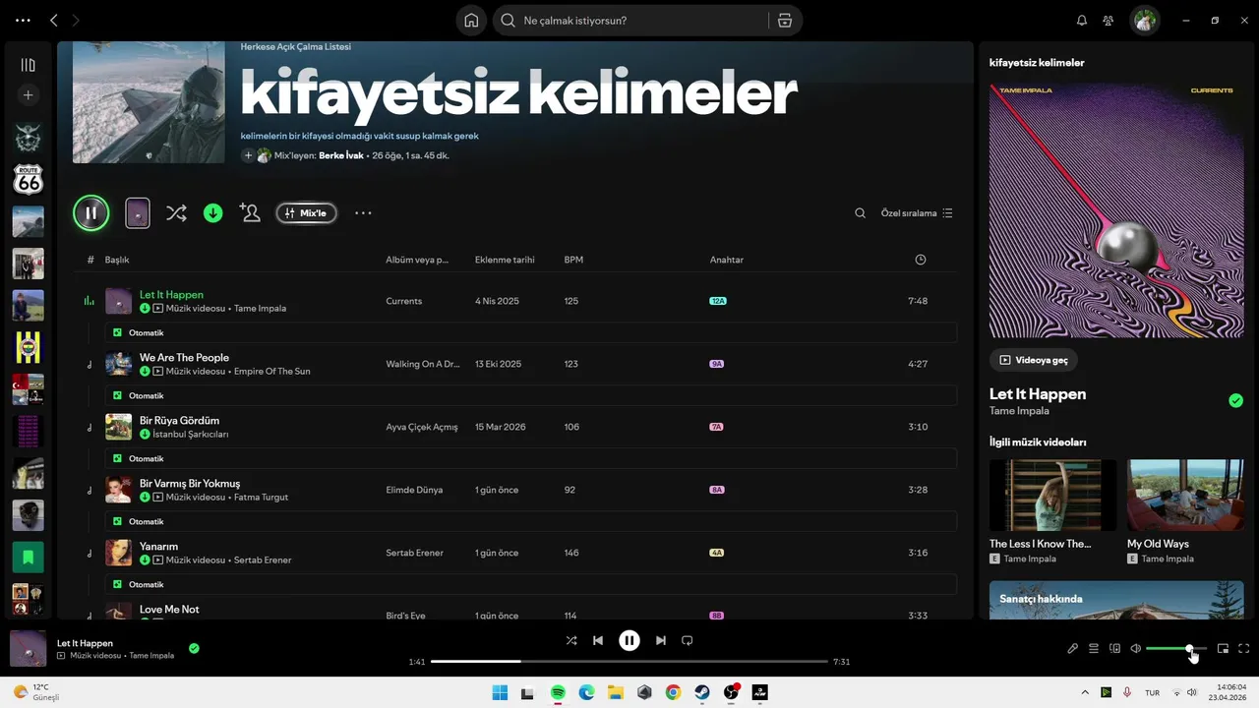Open the friend activity icon
The width and height of the screenshot is (1259, 708).
pyautogui.click(x=1109, y=21)
